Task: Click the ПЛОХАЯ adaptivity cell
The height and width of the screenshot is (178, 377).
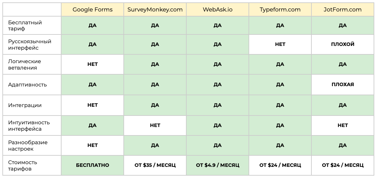Action: (x=343, y=84)
